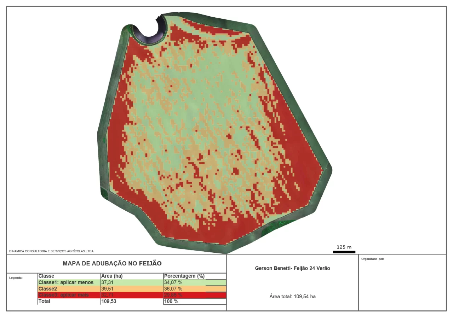
Task: Click the black scale bar
Action: click(344, 252)
